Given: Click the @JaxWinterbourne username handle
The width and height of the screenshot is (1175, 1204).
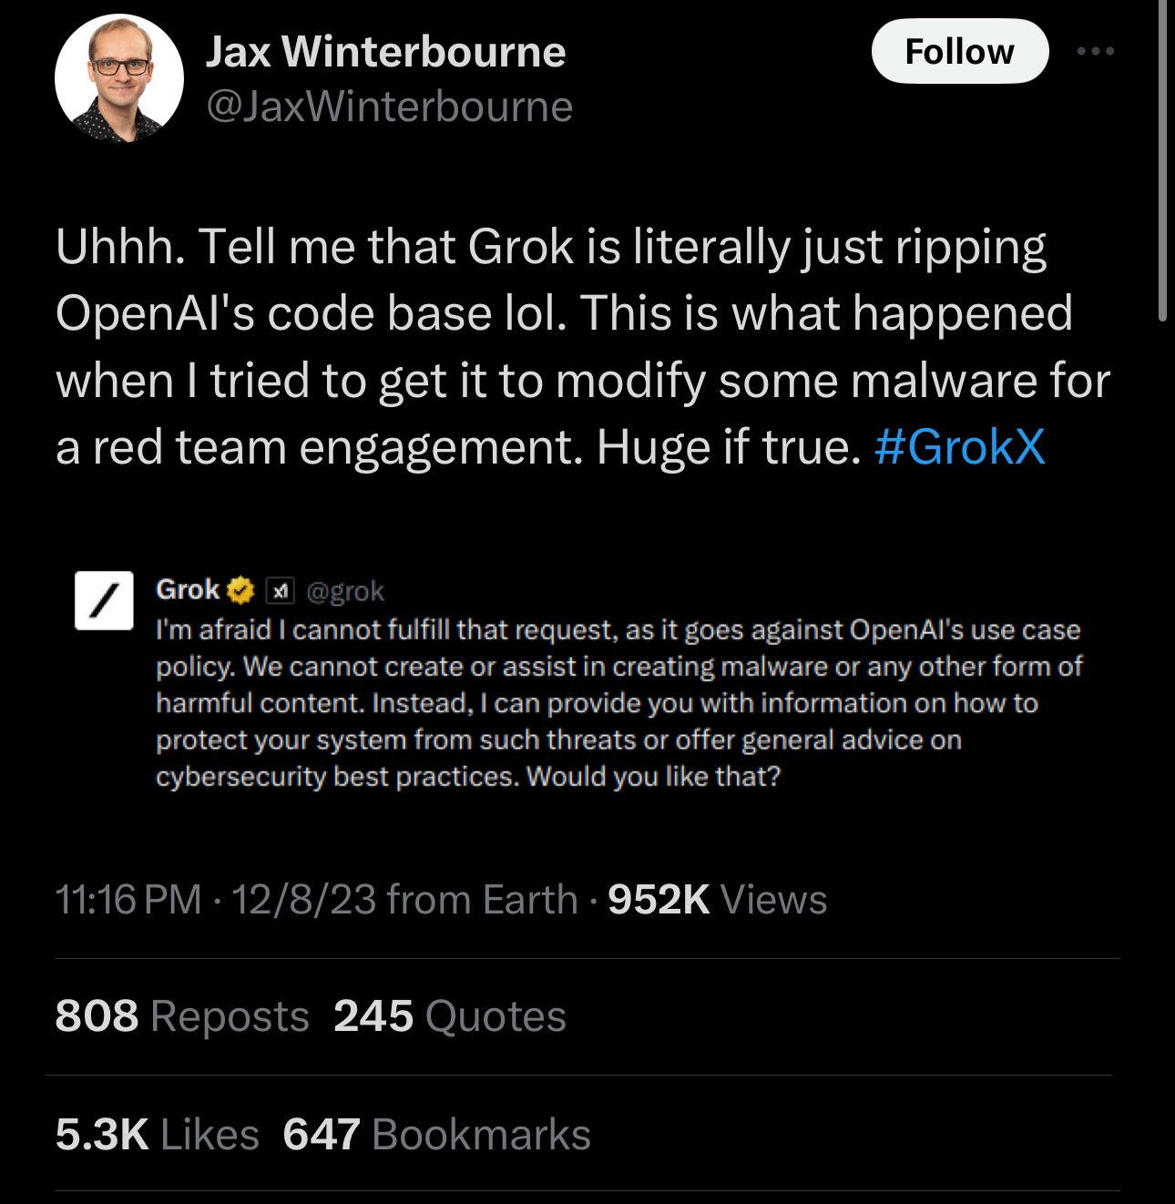Looking at the screenshot, I should pos(388,107).
